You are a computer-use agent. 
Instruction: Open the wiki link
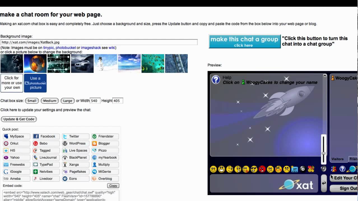pyautogui.click(x=112, y=48)
